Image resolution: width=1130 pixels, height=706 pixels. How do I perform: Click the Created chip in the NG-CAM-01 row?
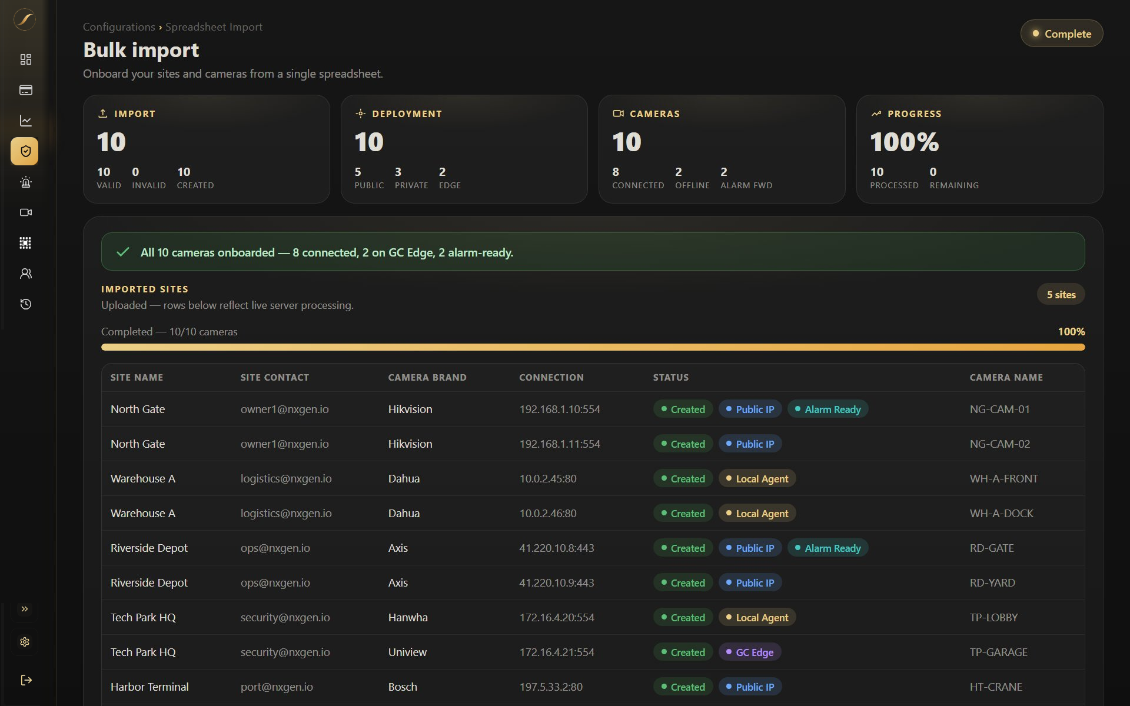683,409
